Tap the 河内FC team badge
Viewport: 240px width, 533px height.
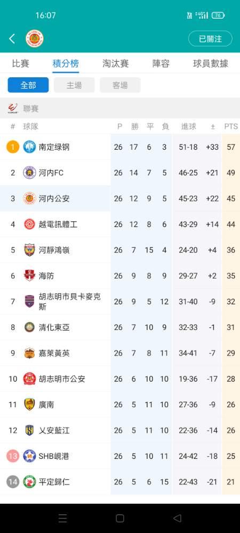coord(29,173)
